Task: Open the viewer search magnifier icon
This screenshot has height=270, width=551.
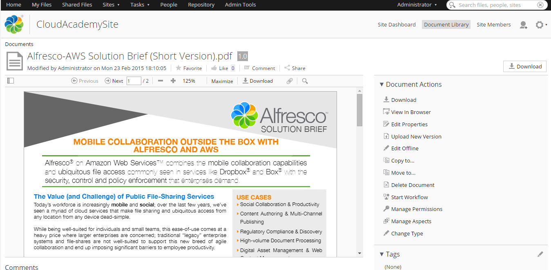Action: click(x=305, y=81)
